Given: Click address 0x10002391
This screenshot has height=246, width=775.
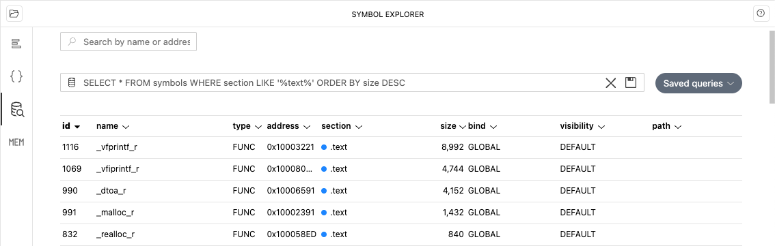Looking at the screenshot, I should 290,213.
